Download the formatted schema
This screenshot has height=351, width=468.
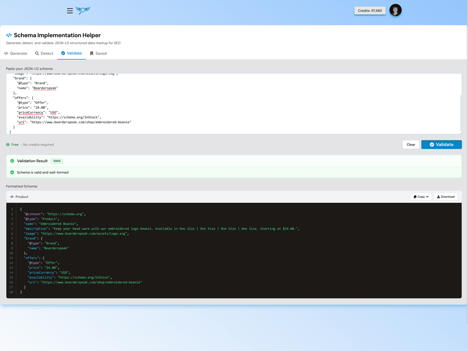pyautogui.click(x=445, y=197)
